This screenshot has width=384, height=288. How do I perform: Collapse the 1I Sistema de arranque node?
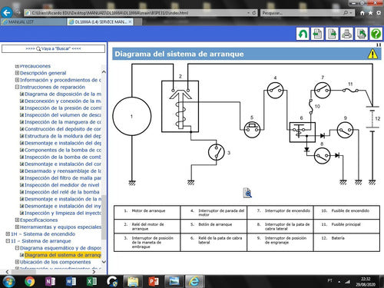[x=8, y=241]
